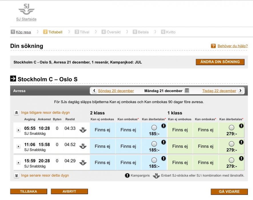253x200 pixels.
Task: Expand details for the 15:59 departure
Action: tap(18, 163)
